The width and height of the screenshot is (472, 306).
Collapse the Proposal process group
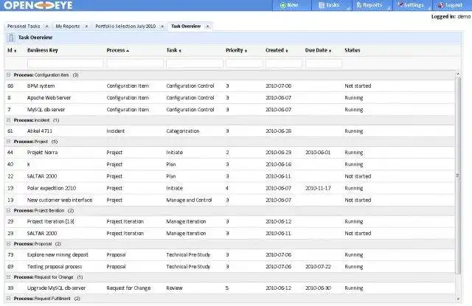(x=9, y=244)
